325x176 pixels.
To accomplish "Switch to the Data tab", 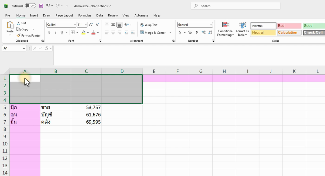I will point(99,15).
